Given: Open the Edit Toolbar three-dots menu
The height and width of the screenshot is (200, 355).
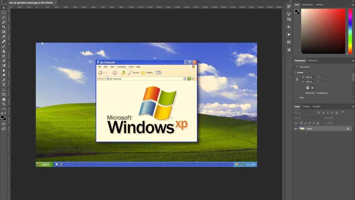Looking at the screenshot, I should 4,109.
